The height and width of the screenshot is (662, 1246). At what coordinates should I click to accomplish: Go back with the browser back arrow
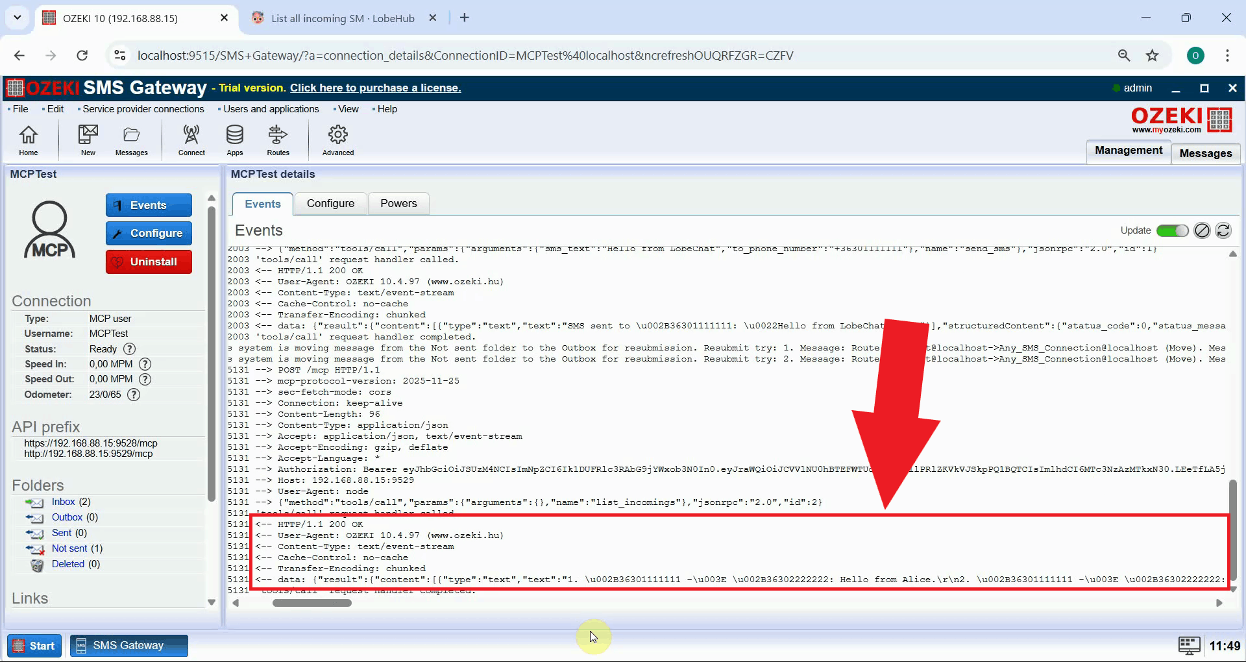point(19,55)
